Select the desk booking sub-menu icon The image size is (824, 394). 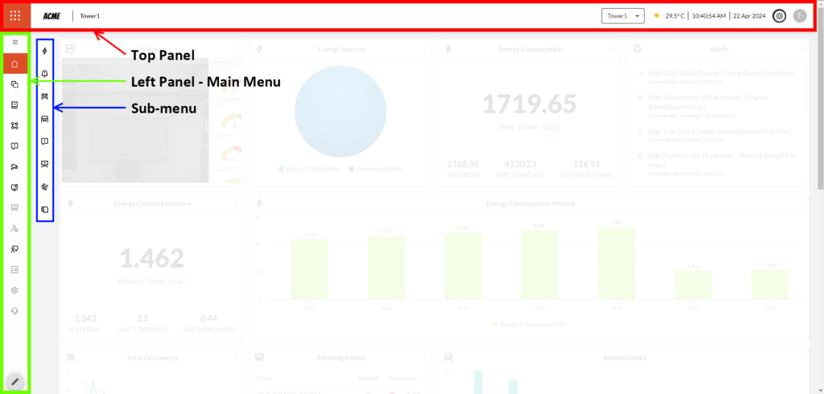point(44,119)
